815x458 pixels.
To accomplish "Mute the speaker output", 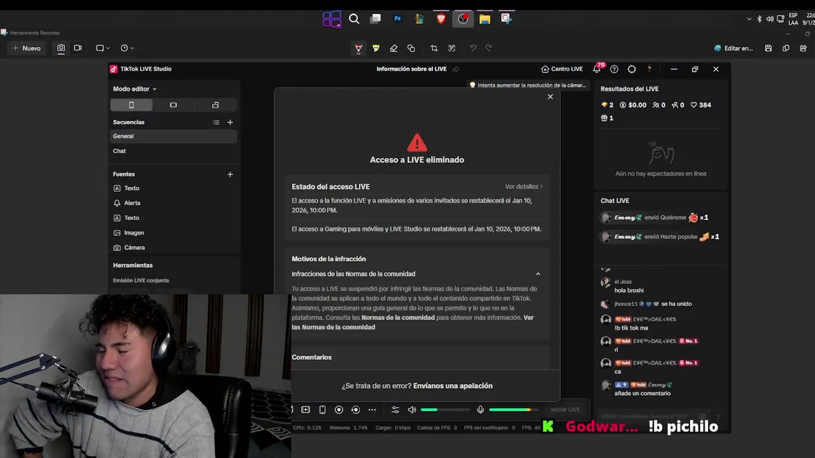I will (412, 410).
